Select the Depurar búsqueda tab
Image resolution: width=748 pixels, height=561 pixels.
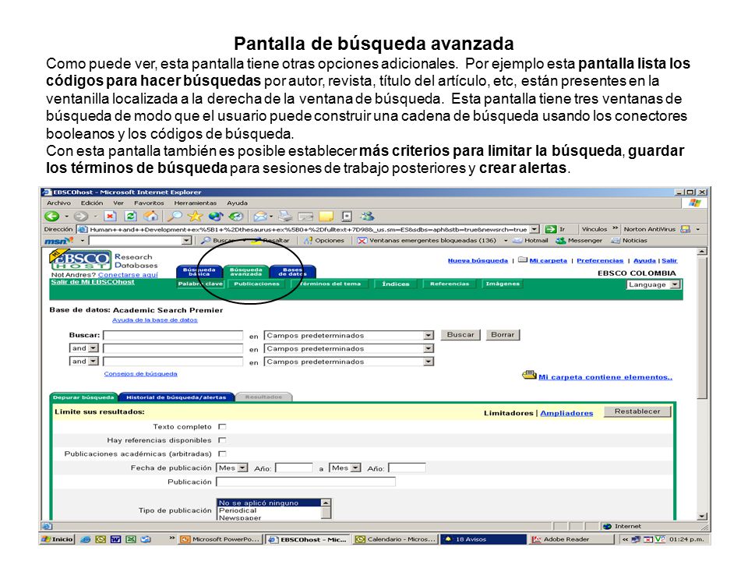pyautogui.click(x=83, y=397)
